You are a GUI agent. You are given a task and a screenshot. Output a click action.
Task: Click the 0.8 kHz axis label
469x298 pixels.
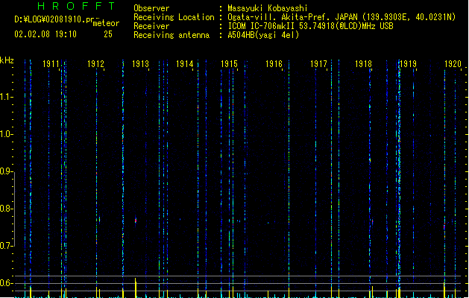6,209
